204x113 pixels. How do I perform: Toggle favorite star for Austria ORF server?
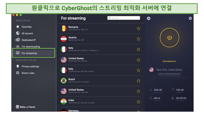(x=138, y=39)
